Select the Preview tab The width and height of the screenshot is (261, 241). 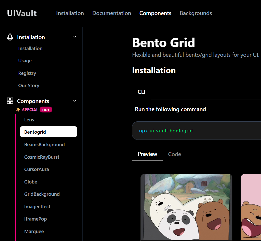click(x=147, y=154)
